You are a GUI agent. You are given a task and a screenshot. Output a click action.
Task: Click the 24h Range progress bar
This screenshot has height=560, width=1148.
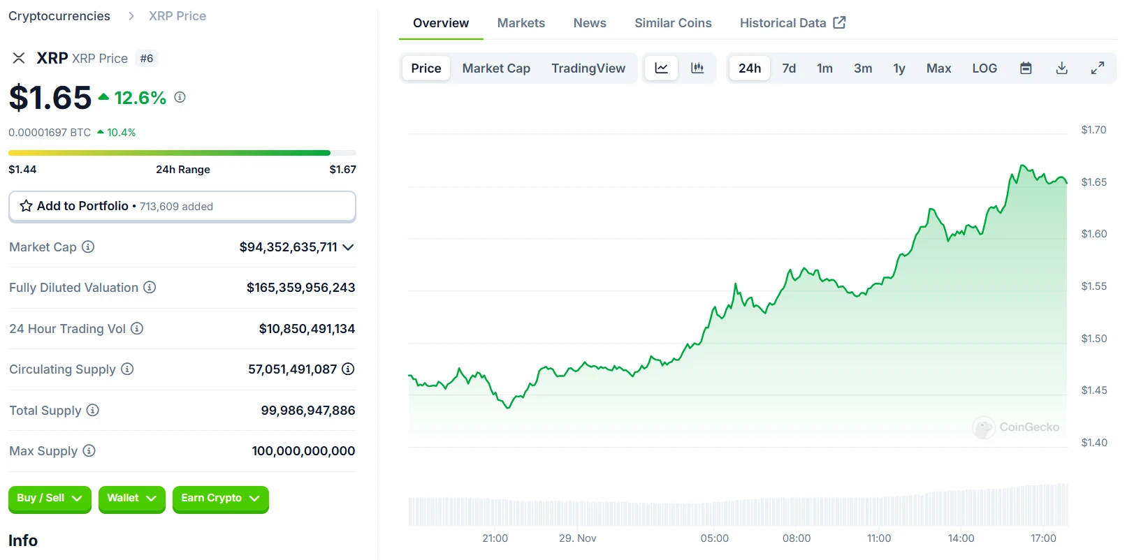pos(182,153)
